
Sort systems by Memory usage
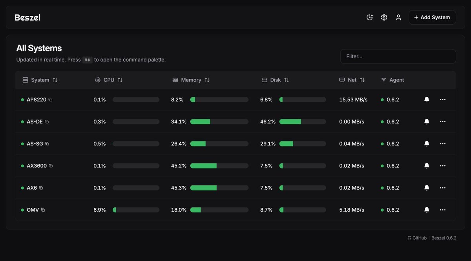pos(191,80)
